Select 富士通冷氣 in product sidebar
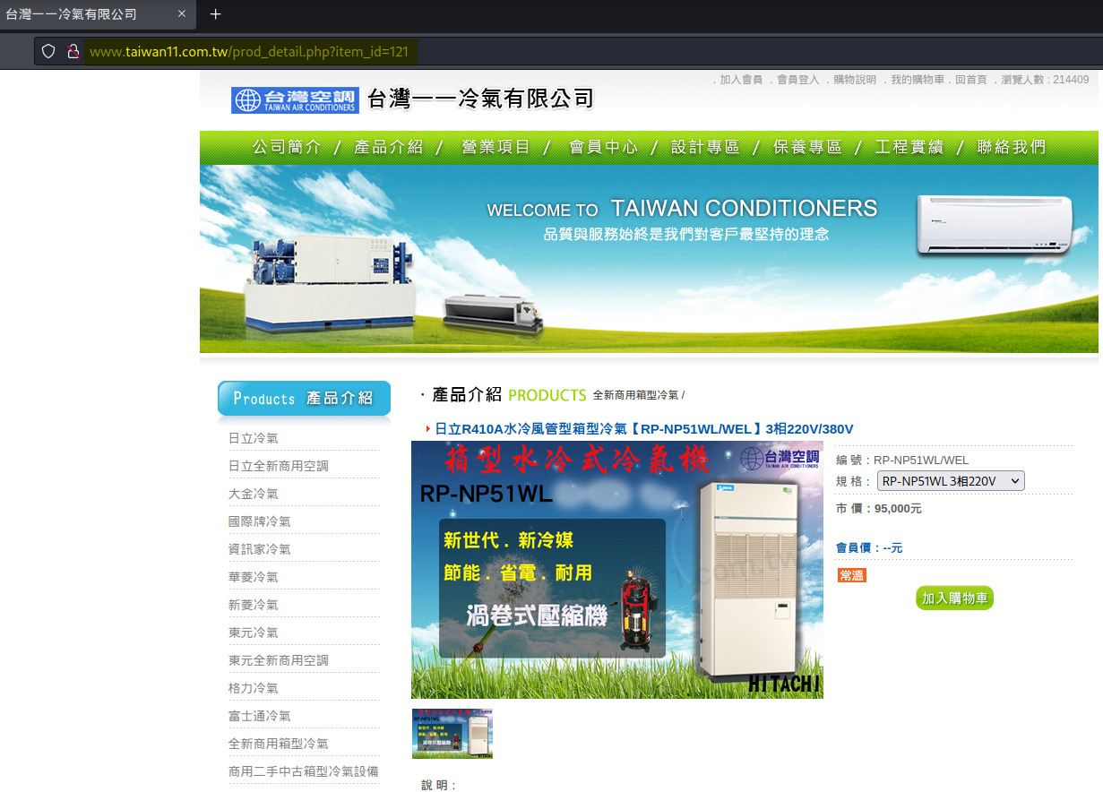 click(260, 716)
